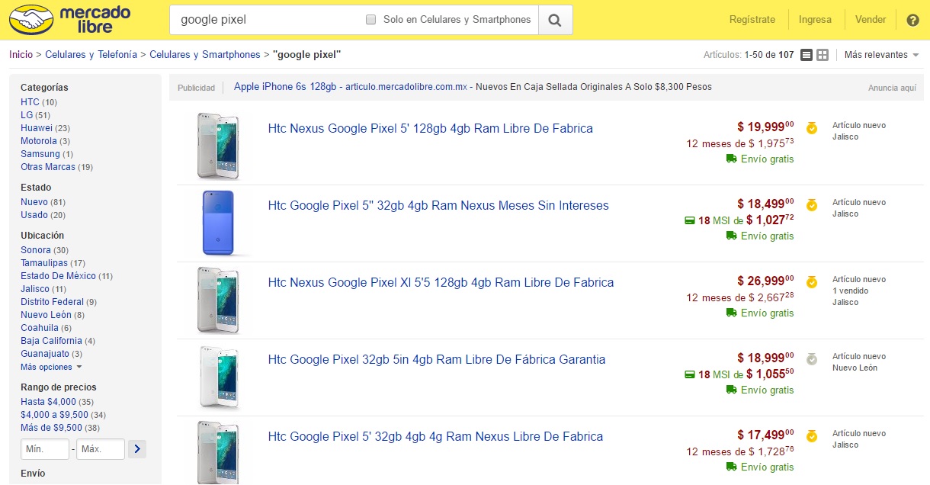This screenshot has width=930, height=485.
Task: Filter by Otras Marcas category
Action: pos(48,167)
